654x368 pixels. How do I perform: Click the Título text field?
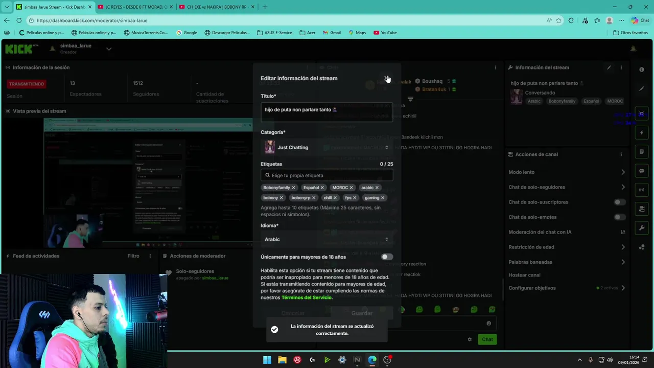point(327,112)
